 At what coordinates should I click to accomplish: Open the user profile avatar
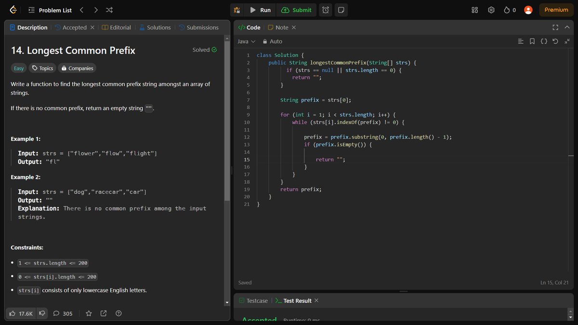pyautogui.click(x=528, y=10)
